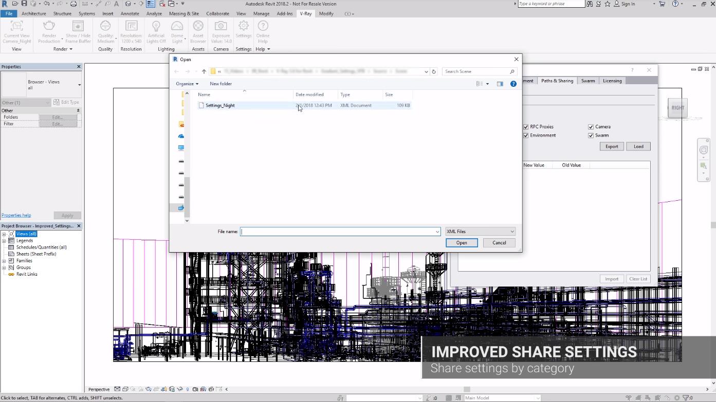716x402 pixels.
Task: Click the File name input field
Action: coord(338,232)
